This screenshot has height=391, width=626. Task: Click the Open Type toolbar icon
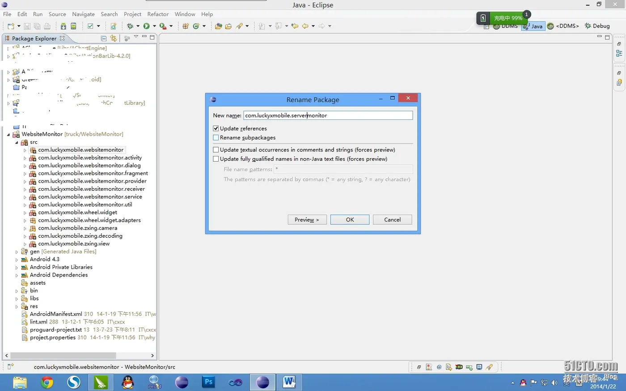(x=218, y=26)
